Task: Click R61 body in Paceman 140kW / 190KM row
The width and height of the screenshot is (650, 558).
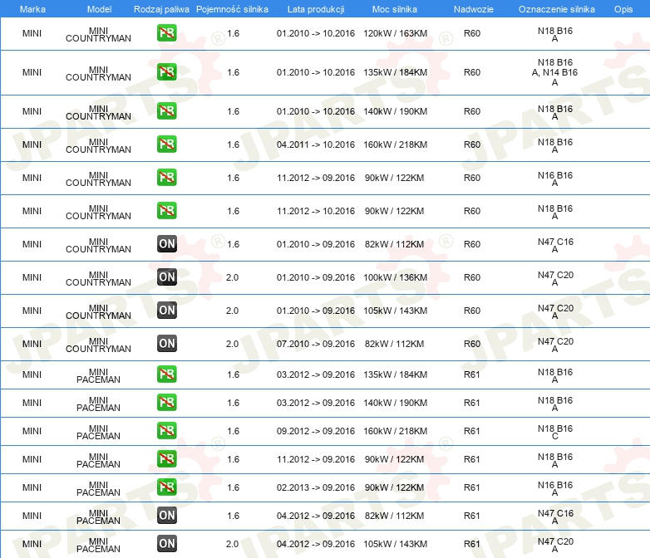Action: 471,403
